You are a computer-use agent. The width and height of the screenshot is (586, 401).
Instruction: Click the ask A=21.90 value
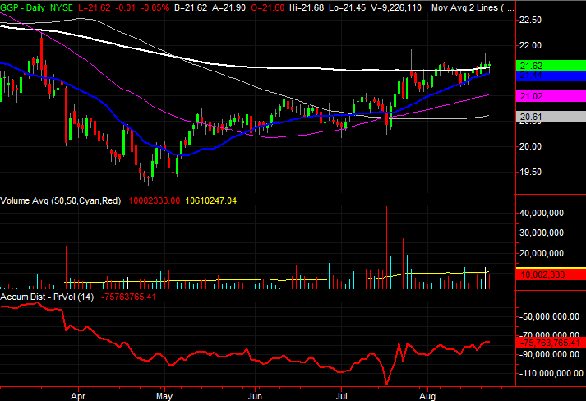tap(228, 7)
